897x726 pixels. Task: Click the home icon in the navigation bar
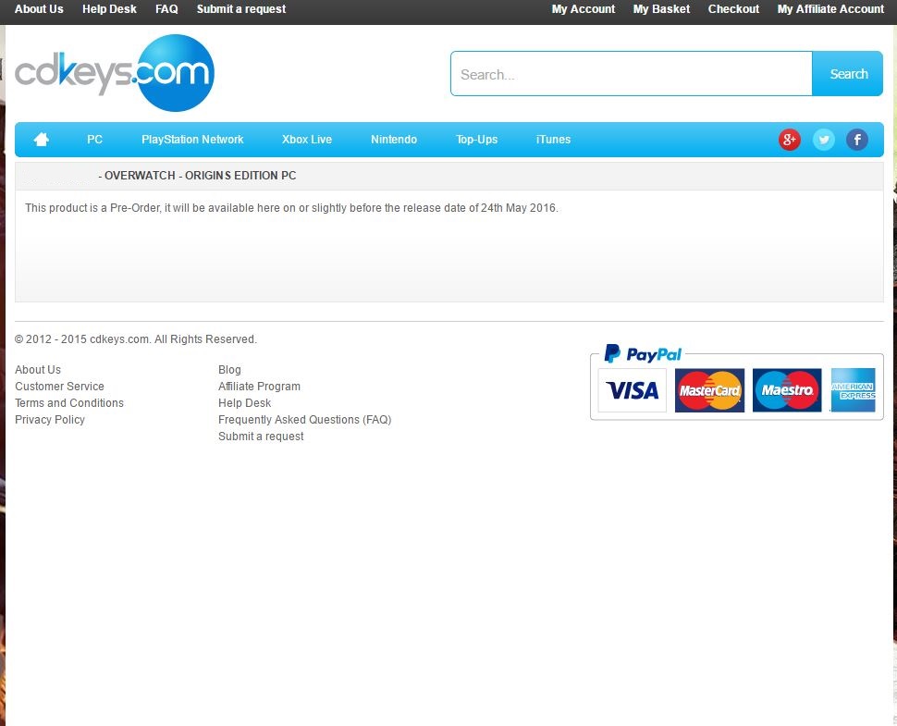(x=42, y=139)
